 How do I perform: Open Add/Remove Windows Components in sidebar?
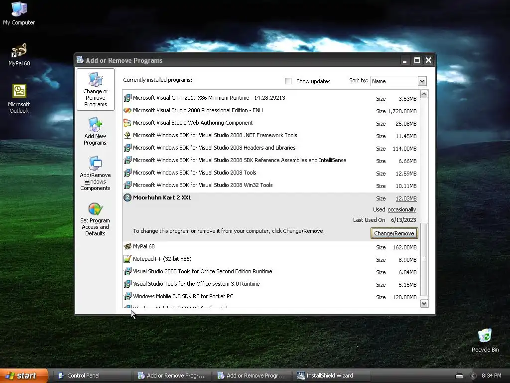pos(95,173)
